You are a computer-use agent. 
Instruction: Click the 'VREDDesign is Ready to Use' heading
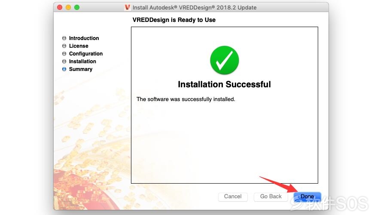pos(174,20)
